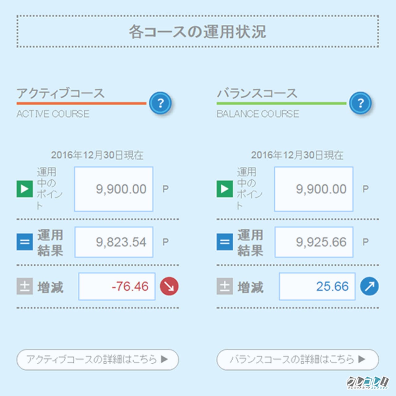
Task: Click the 各コースの運用状況 header banner
Action: 198,31
